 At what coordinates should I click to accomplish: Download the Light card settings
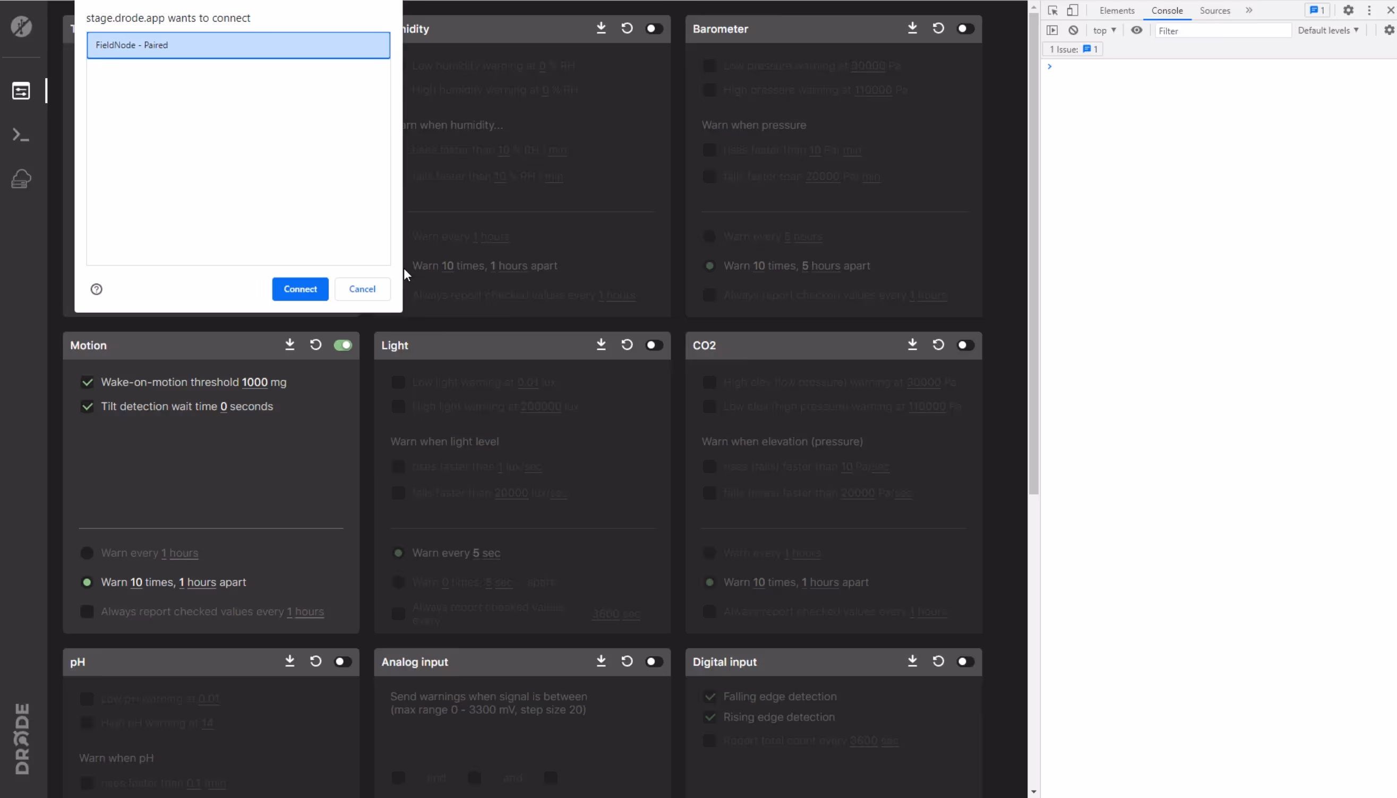(601, 345)
